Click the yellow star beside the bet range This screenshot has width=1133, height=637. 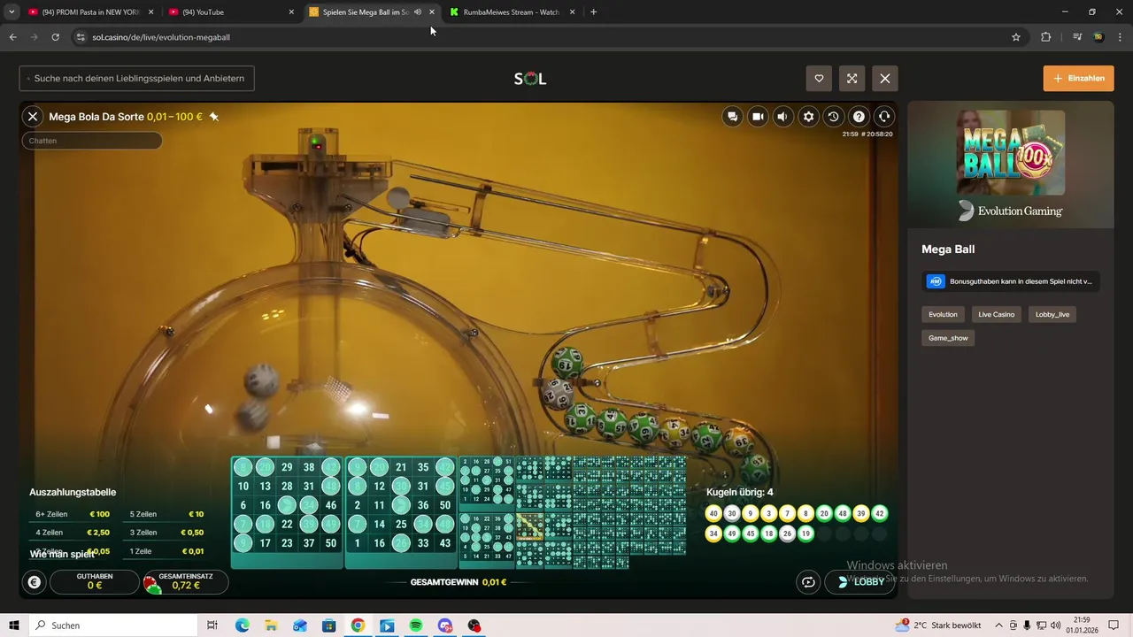213,116
